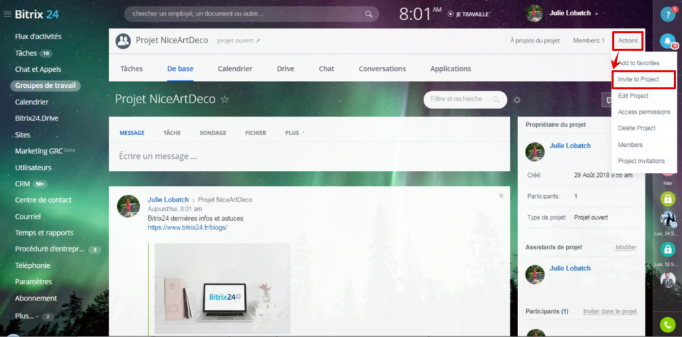The width and height of the screenshot is (682, 337).
Task: Click Modifier next to Assistants de projet
Action: pos(626,247)
